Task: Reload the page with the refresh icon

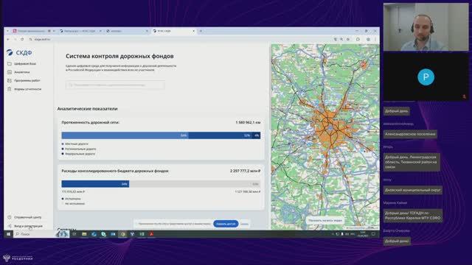Action: [x=22, y=39]
